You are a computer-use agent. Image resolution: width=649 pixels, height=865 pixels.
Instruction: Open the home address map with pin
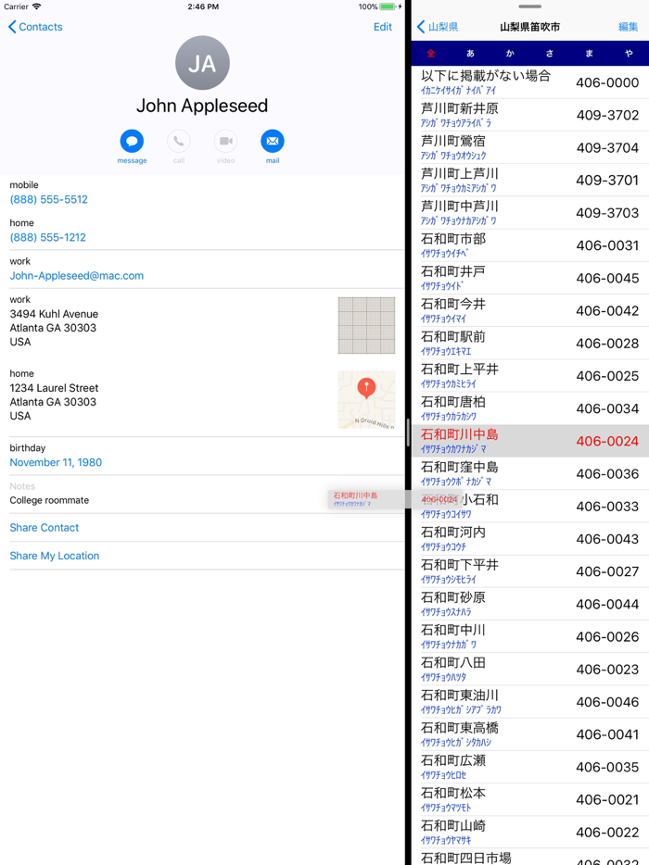pyautogui.click(x=366, y=400)
